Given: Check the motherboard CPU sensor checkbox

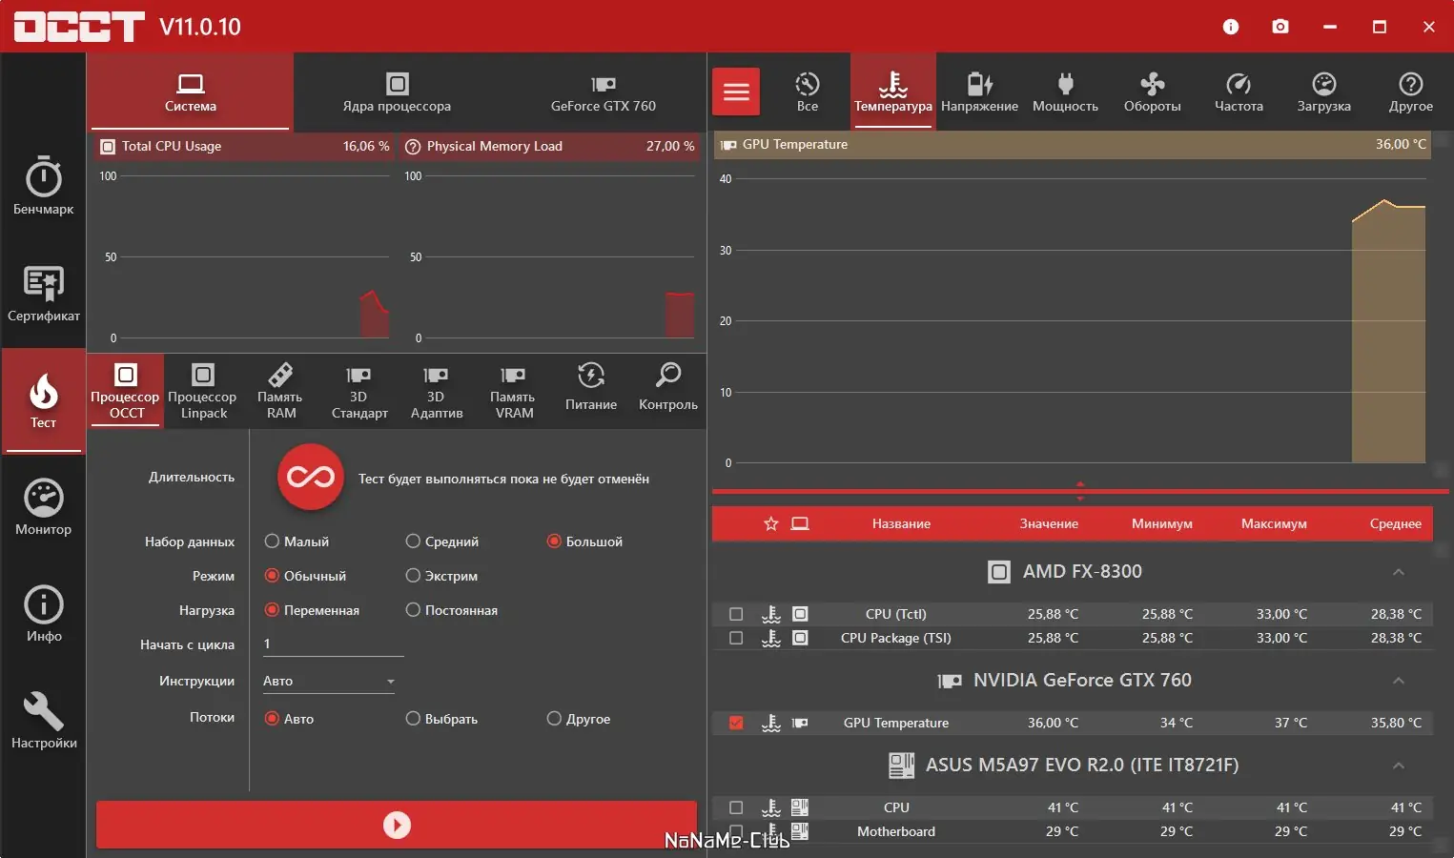Looking at the screenshot, I should click(736, 807).
